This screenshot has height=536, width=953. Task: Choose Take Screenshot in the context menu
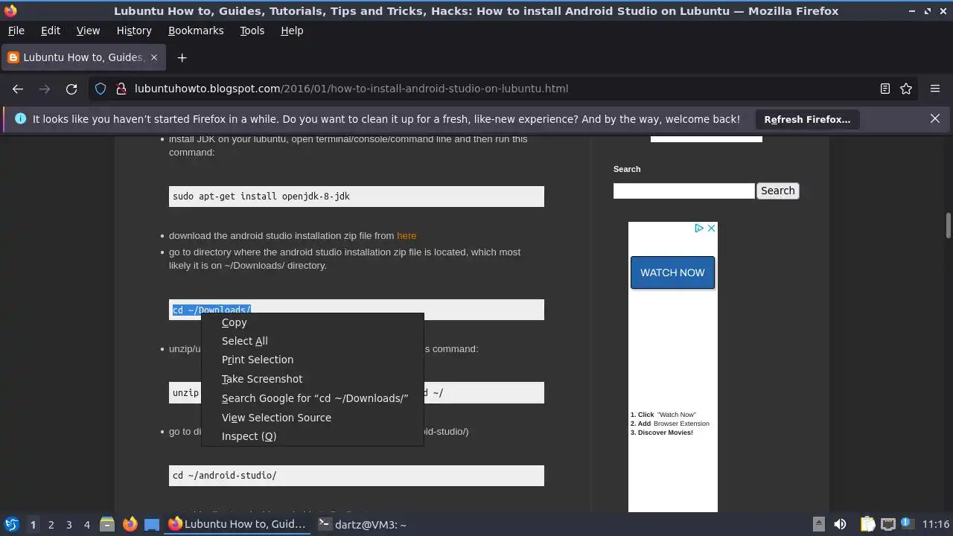tap(313, 379)
